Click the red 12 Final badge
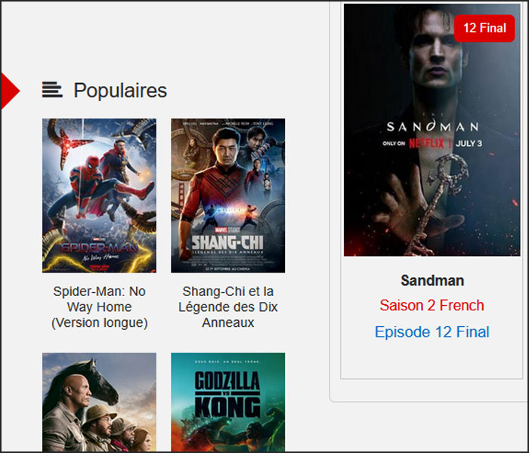This screenshot has width=529, height=453. click(x=484, y=29)
